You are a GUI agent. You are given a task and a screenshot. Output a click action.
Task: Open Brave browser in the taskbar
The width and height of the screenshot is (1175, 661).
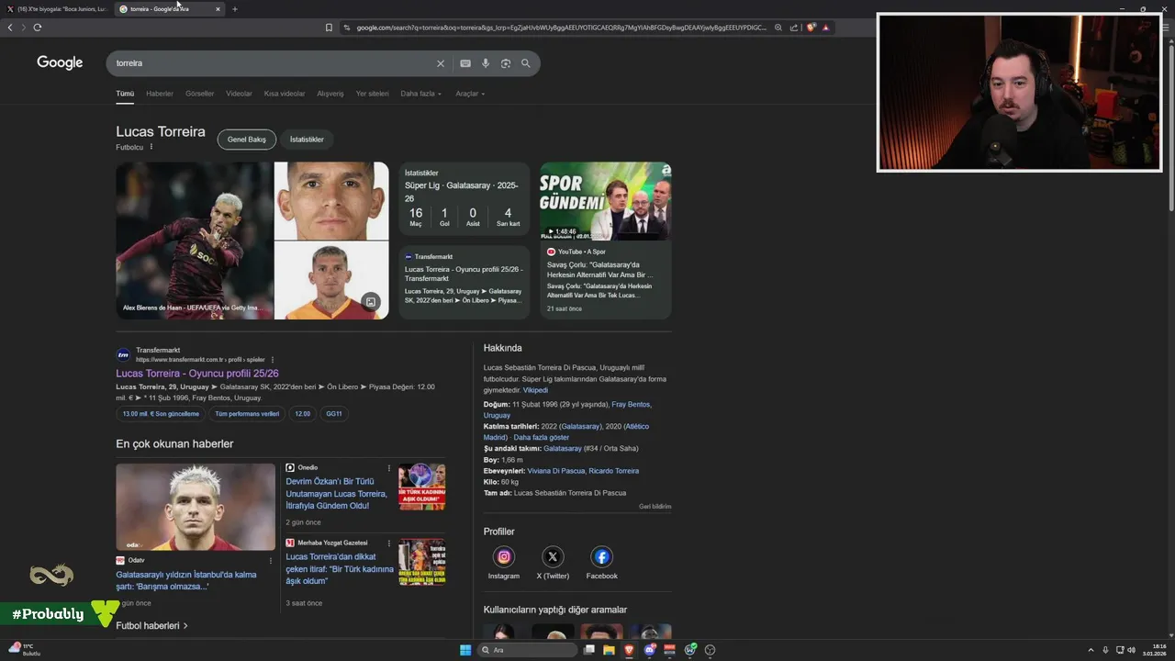tap(629, 650)
